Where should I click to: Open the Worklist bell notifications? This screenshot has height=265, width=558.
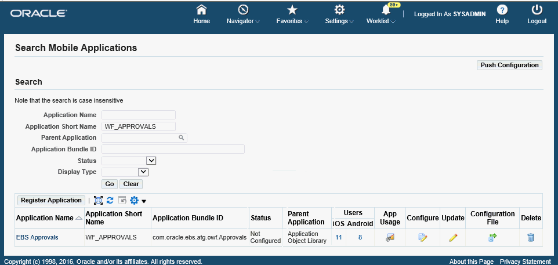(386, 9)
